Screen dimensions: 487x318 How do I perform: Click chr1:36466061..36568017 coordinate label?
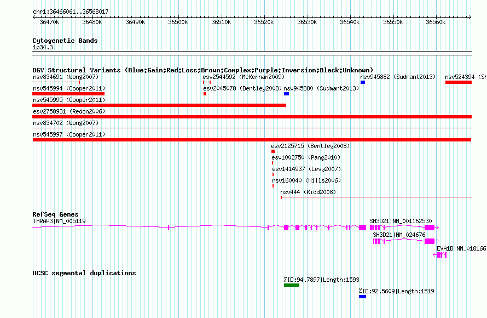(71, 12)
